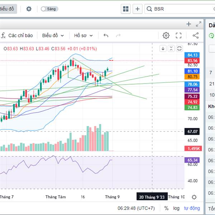The image size is (215, 215).
Task: Click the undo arrow in chart toolbar
Action: click(106, 35)
